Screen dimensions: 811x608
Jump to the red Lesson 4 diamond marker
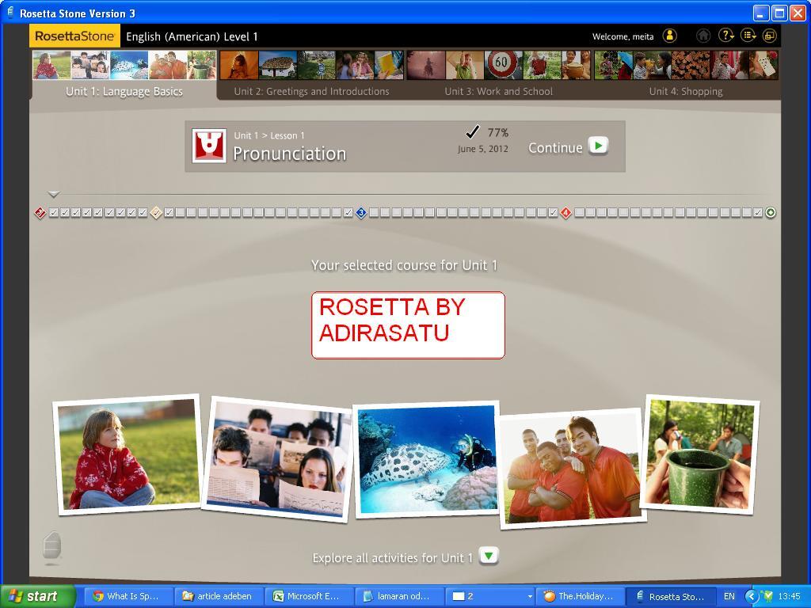coord(565,212)
